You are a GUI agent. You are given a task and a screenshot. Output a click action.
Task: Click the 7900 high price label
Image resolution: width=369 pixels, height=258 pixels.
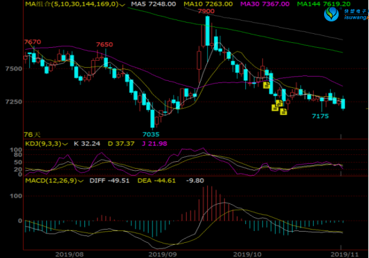206,11
